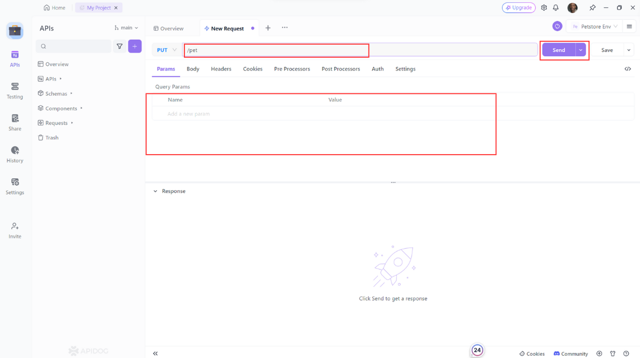Open Testing section in sidebar
The height and width of the screenshot is (358, 640).
tap(15, 91)
